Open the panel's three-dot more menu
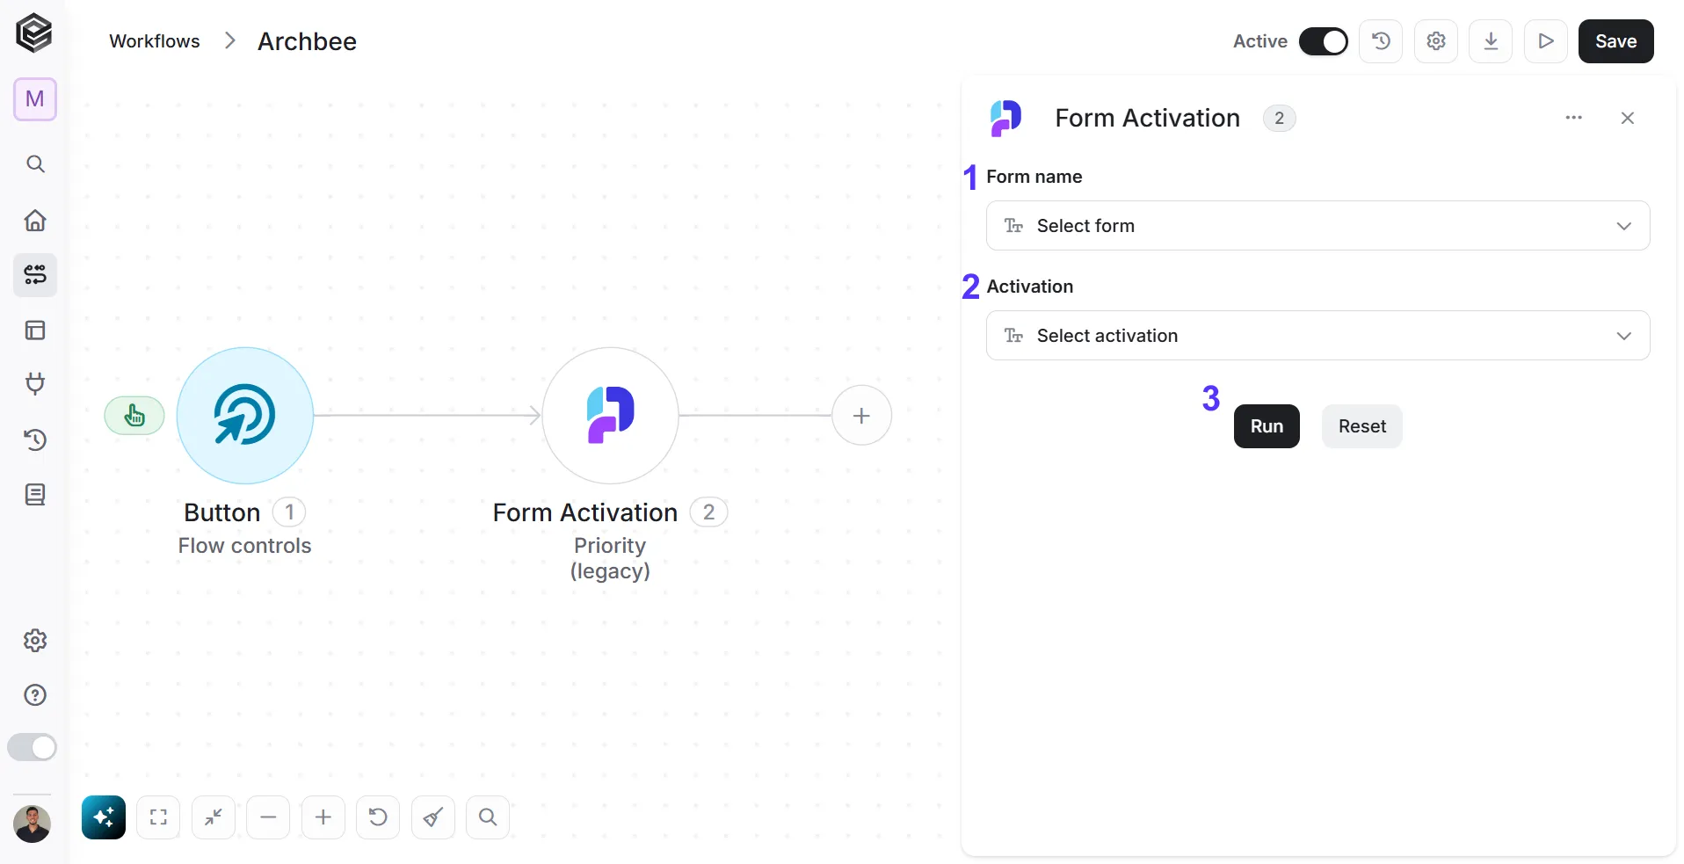Screen dimensions: 1684x864 pos(1573,118)
